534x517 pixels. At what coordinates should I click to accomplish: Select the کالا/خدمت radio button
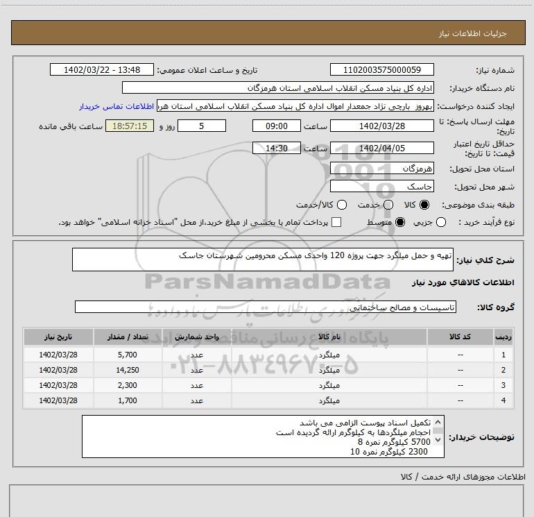(x=342, y=205)
